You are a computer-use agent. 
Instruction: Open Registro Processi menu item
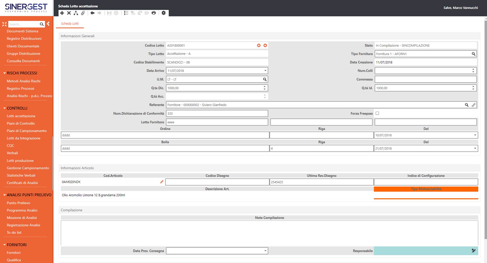point(21,88)
